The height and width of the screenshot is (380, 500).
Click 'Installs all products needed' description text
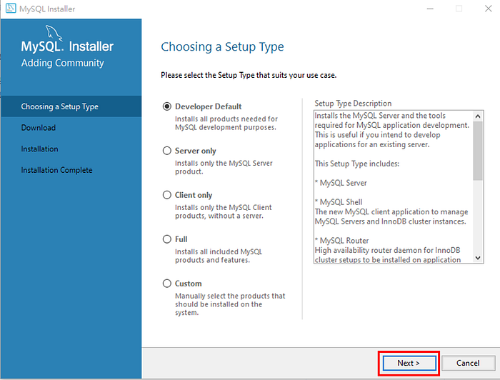[x=226, y=123]
